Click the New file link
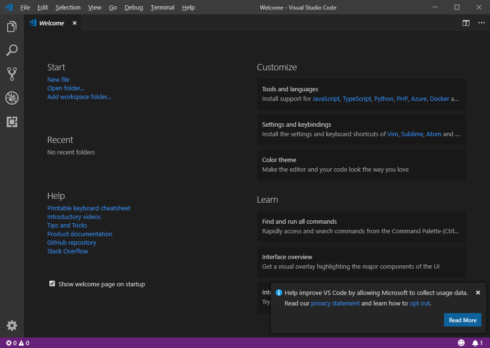 click(x=58, y=79)
